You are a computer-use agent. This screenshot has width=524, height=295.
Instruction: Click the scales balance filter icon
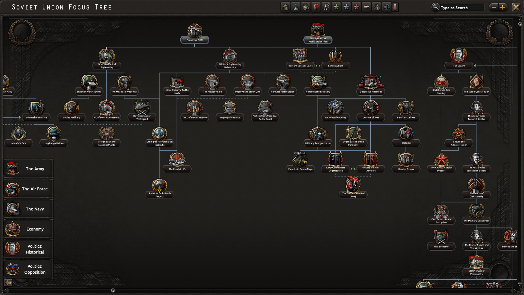386,7
